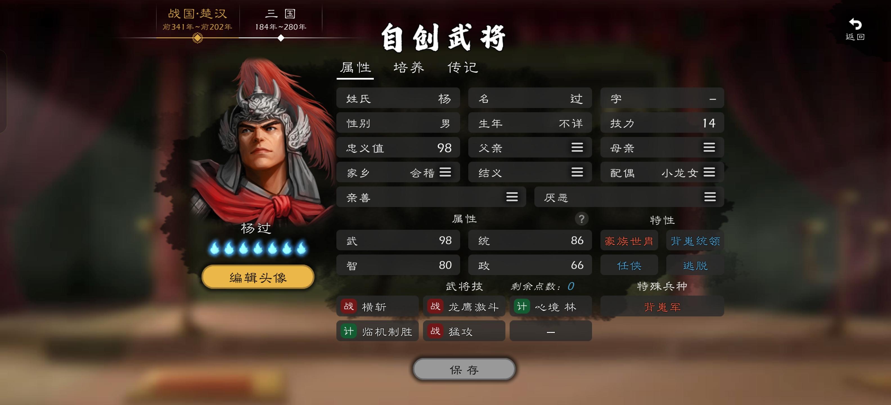This screenshot has width=891, height=405.
Task: Switch to the 培养 tab
Action: (409, 67)
